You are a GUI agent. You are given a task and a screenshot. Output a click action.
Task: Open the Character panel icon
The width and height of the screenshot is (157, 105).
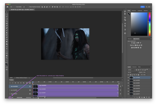tap(125, 23)
